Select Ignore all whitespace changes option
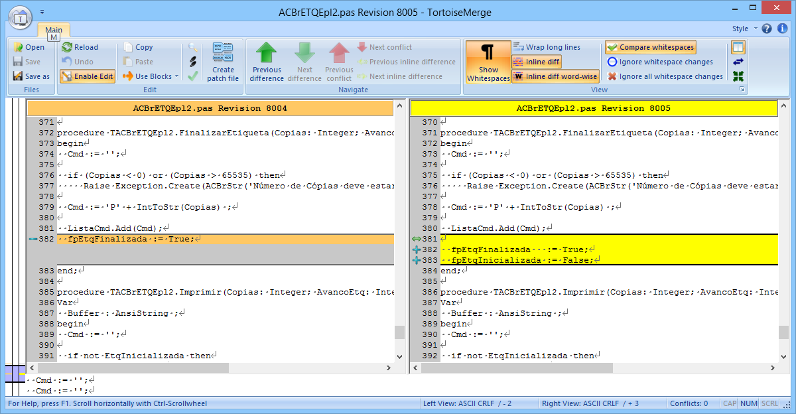796x414 pixels. pos(665,76)
